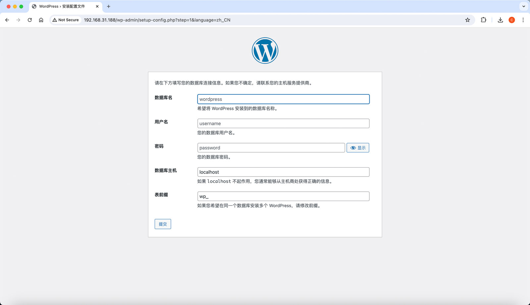Click the 数据库名 label

pos(163,98)
